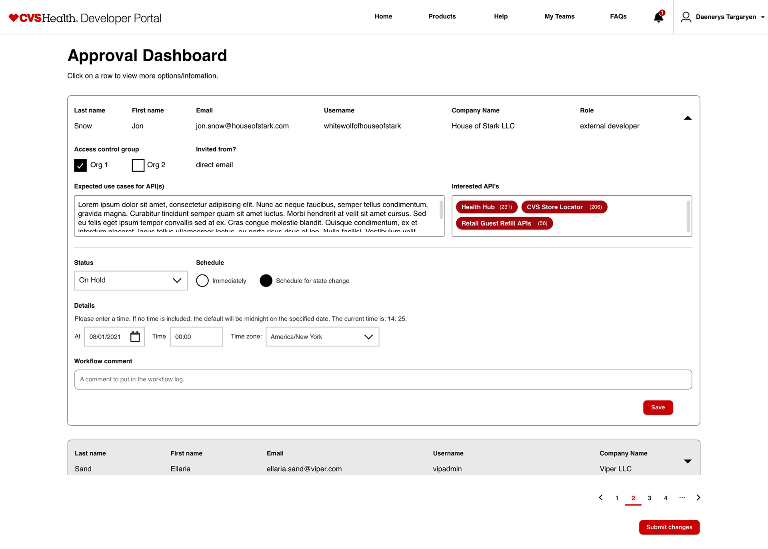
Task: Expand the Ellaria Sand row
Action: (x=688, y=461)
